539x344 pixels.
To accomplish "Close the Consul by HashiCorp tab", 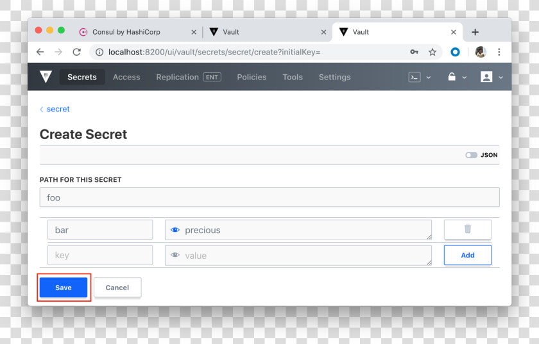I will point(194,32).
